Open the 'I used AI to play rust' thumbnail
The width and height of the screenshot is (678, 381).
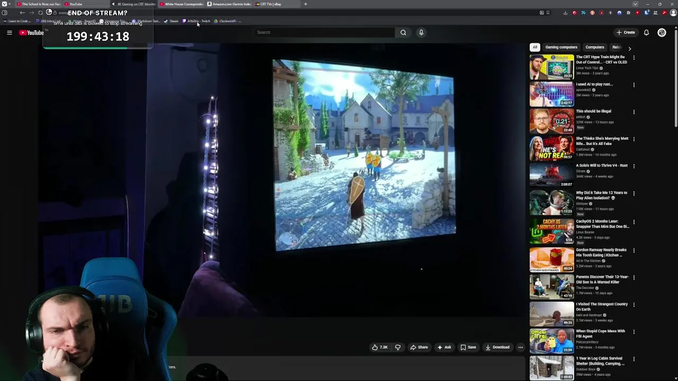click(x=551, y=94)
